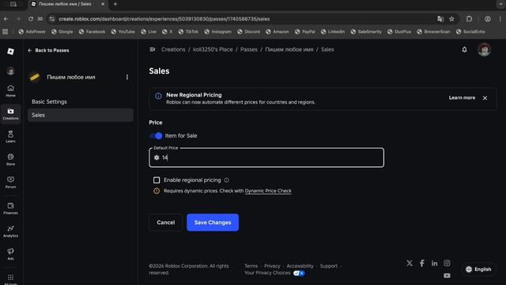
Task: Switch to Пишем любое имя / Sales tab
Action: [x=65, y=4]
